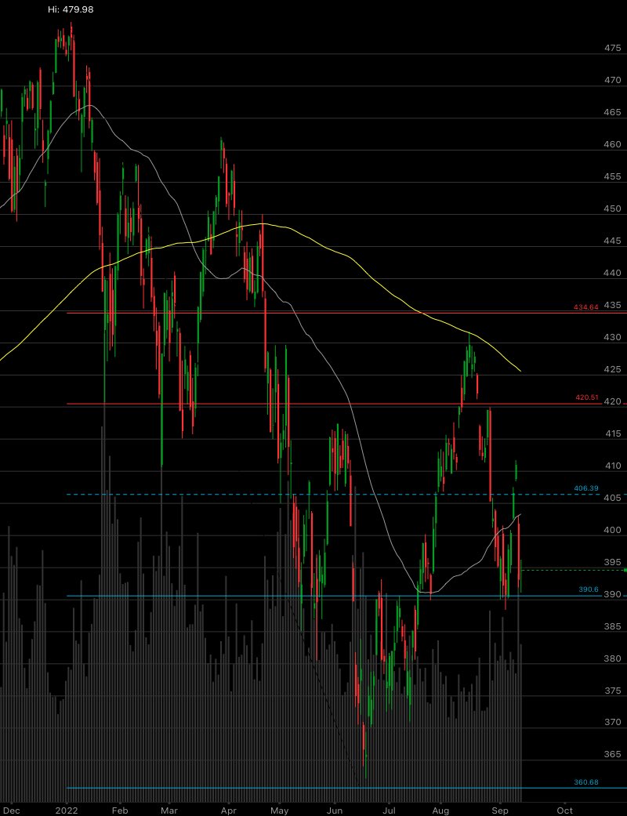Click the Oct label on time axis

[x=564, y=811]
